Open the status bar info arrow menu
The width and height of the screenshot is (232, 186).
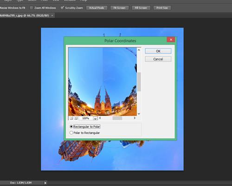click(x=45, y=183)
